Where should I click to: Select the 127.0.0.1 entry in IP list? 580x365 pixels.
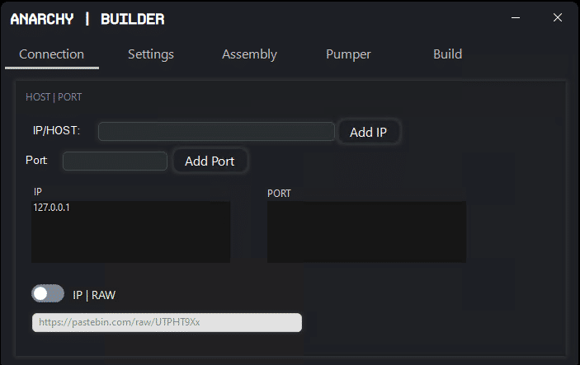click(52, 208)
